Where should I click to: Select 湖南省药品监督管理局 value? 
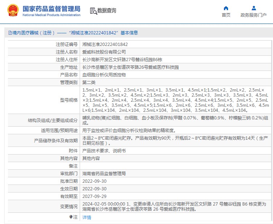point(104,174)
